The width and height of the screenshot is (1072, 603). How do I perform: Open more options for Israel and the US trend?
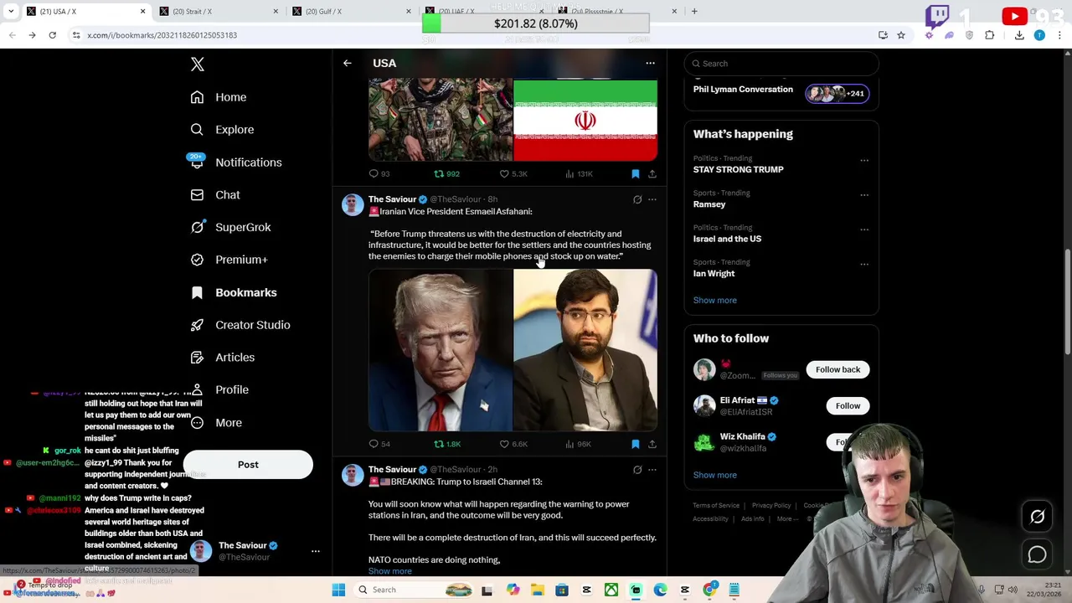(864, 229)
